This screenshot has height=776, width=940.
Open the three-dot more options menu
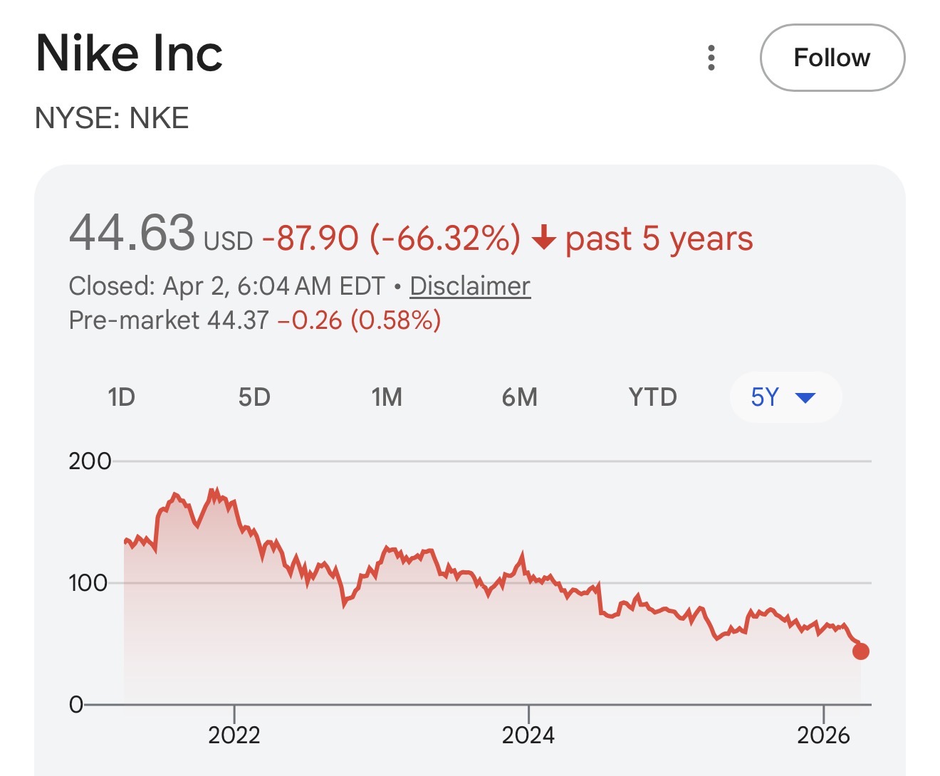pyautogui.click(x=711, y=58)
